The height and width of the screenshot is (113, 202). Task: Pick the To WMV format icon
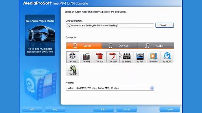pos(153,57)
